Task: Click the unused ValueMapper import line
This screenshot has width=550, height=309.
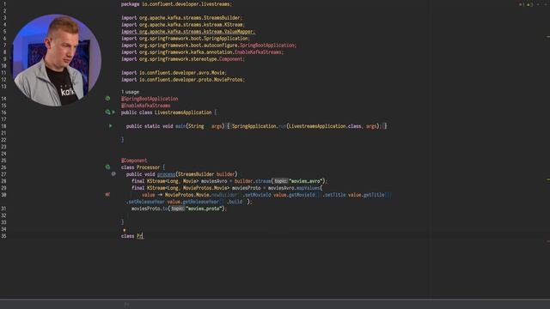Action: tap(188, 32)
